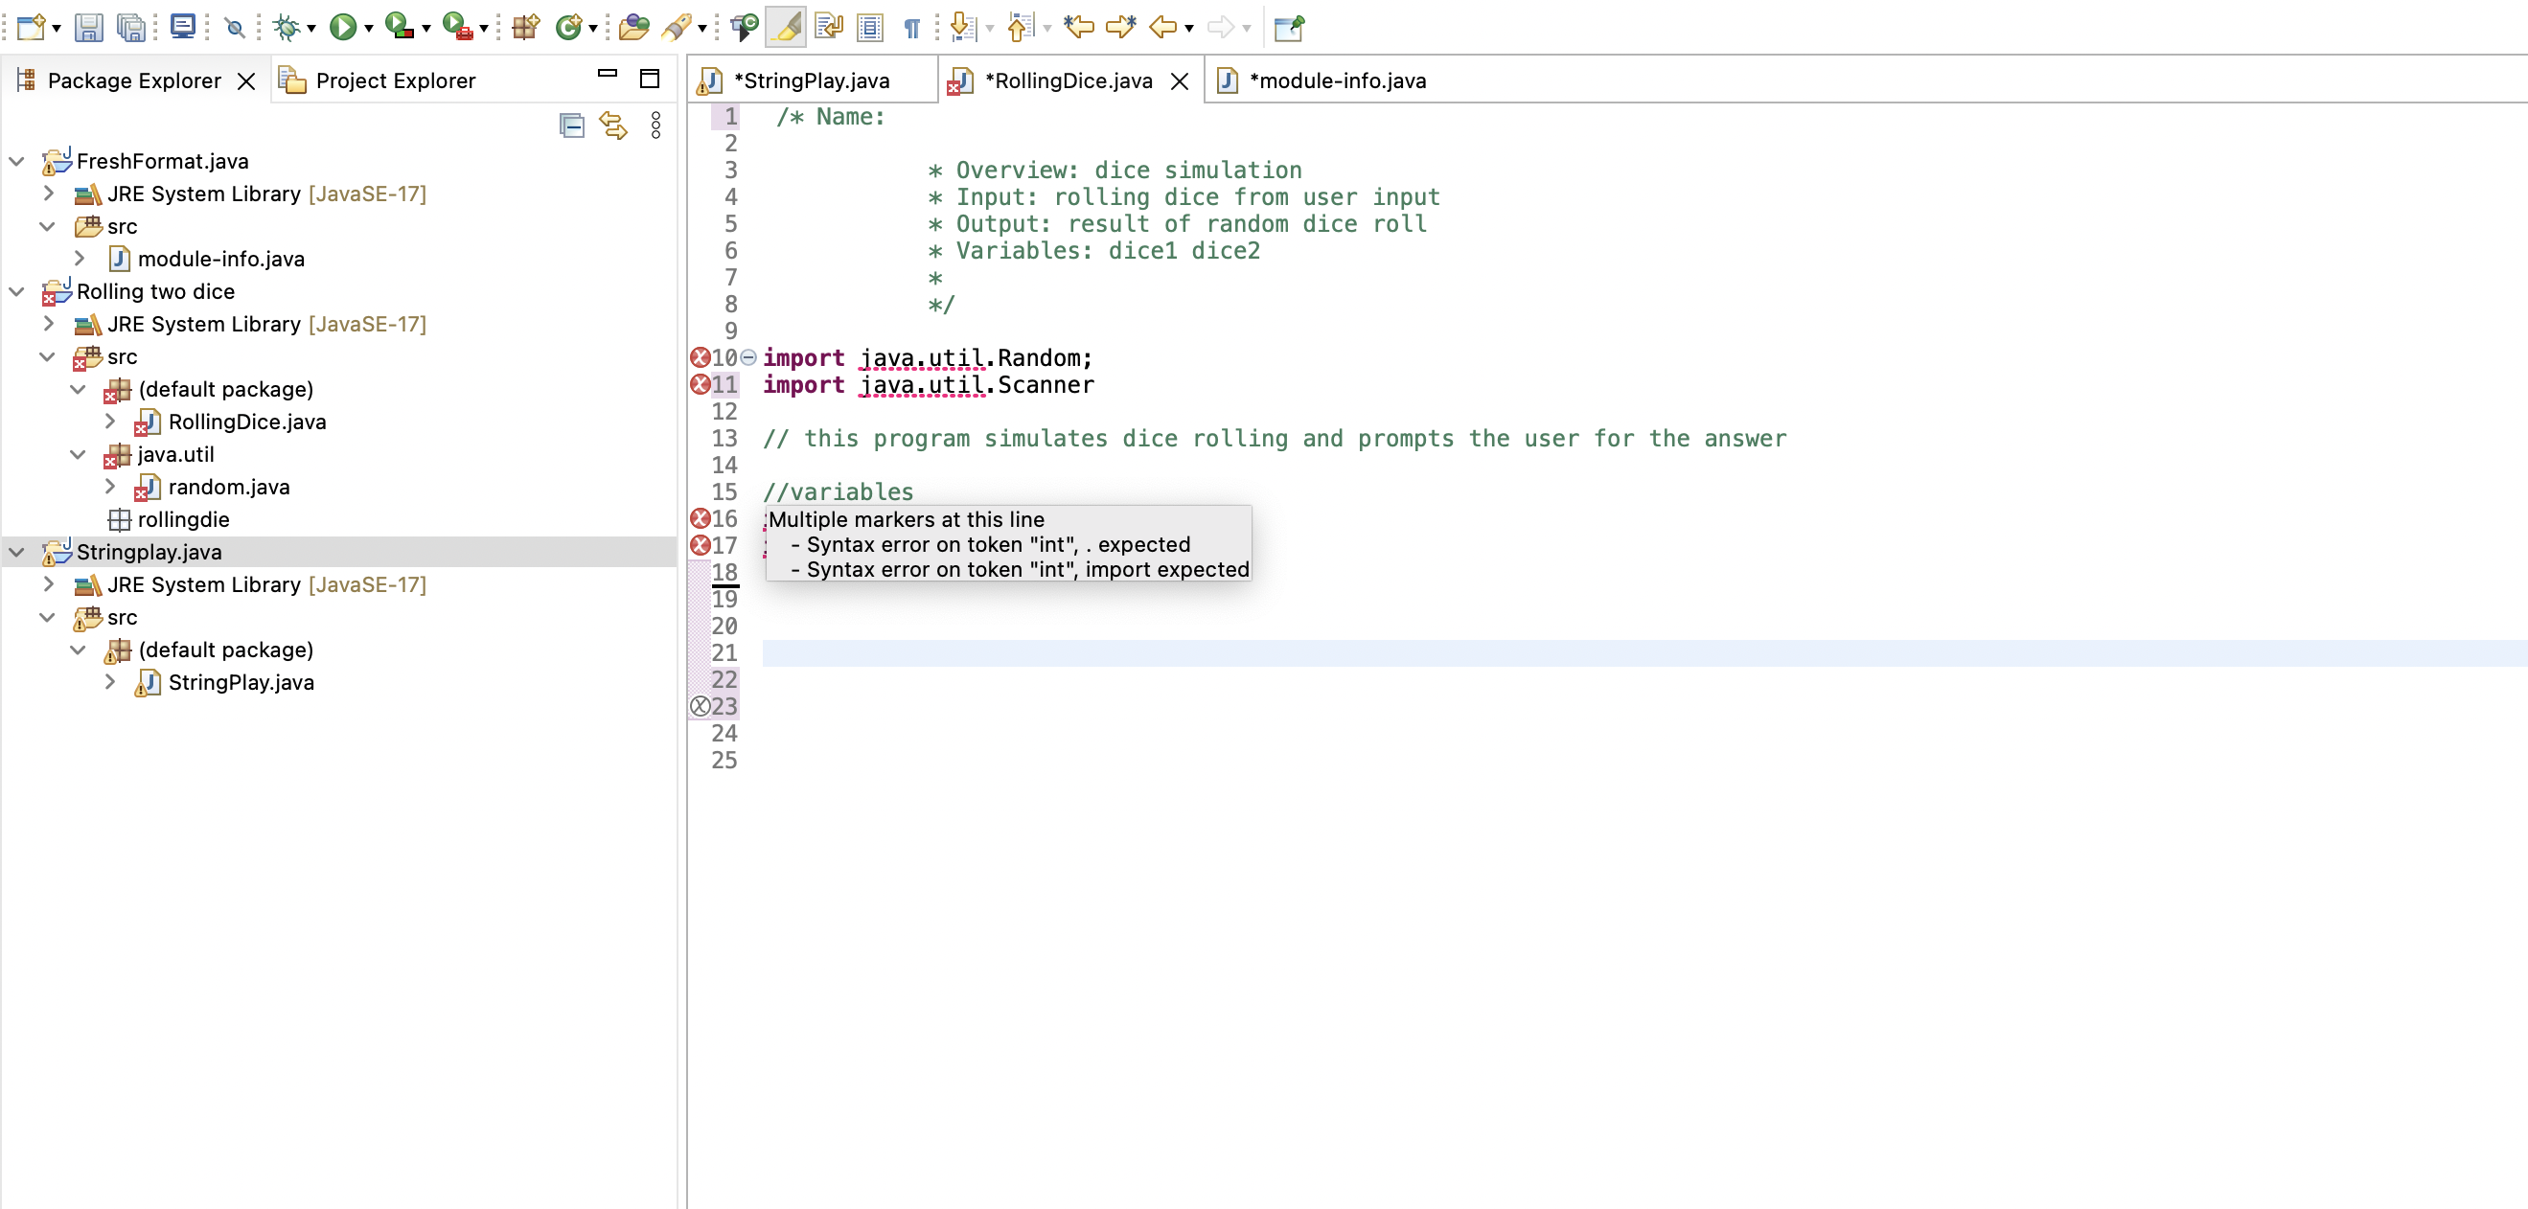Collapse all nodes in Package Explorer
The height and width of the screenshot is (1209, 2528).
tap(572, 125)
